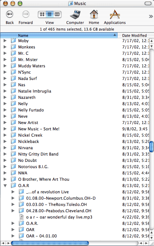Click the vertical scrollbar thumb

(x=151, y=147)
